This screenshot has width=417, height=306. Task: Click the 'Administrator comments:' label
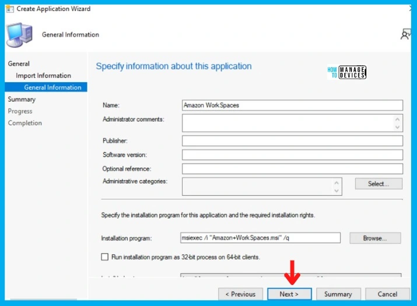(x=134, y=119)
